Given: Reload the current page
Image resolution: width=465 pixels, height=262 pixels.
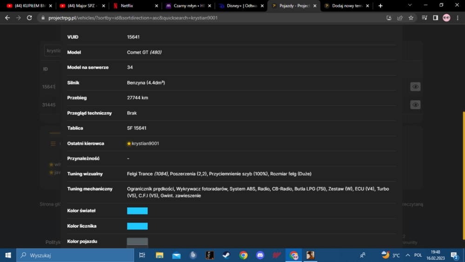Looking at the screenshot, I should (x=29, y=18).
